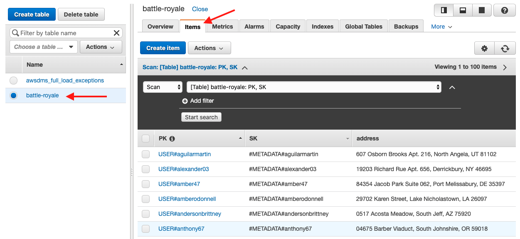Check the USER#amber47 row checkbox
Screen dimensions: 520x239
pos(145,184)
